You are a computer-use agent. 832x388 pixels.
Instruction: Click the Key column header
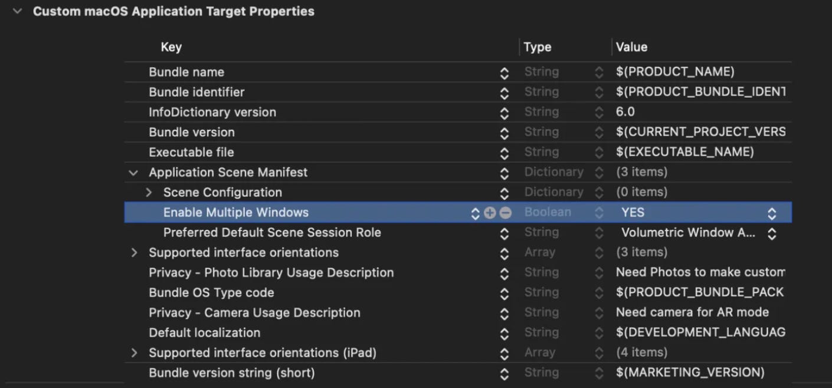click(171, 47)
